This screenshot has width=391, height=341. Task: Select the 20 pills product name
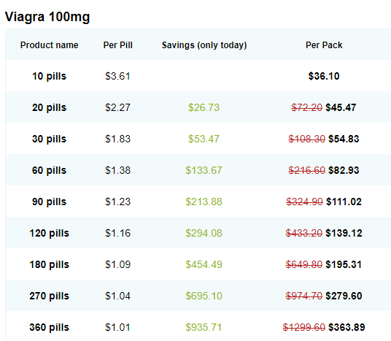pos(49,107)
